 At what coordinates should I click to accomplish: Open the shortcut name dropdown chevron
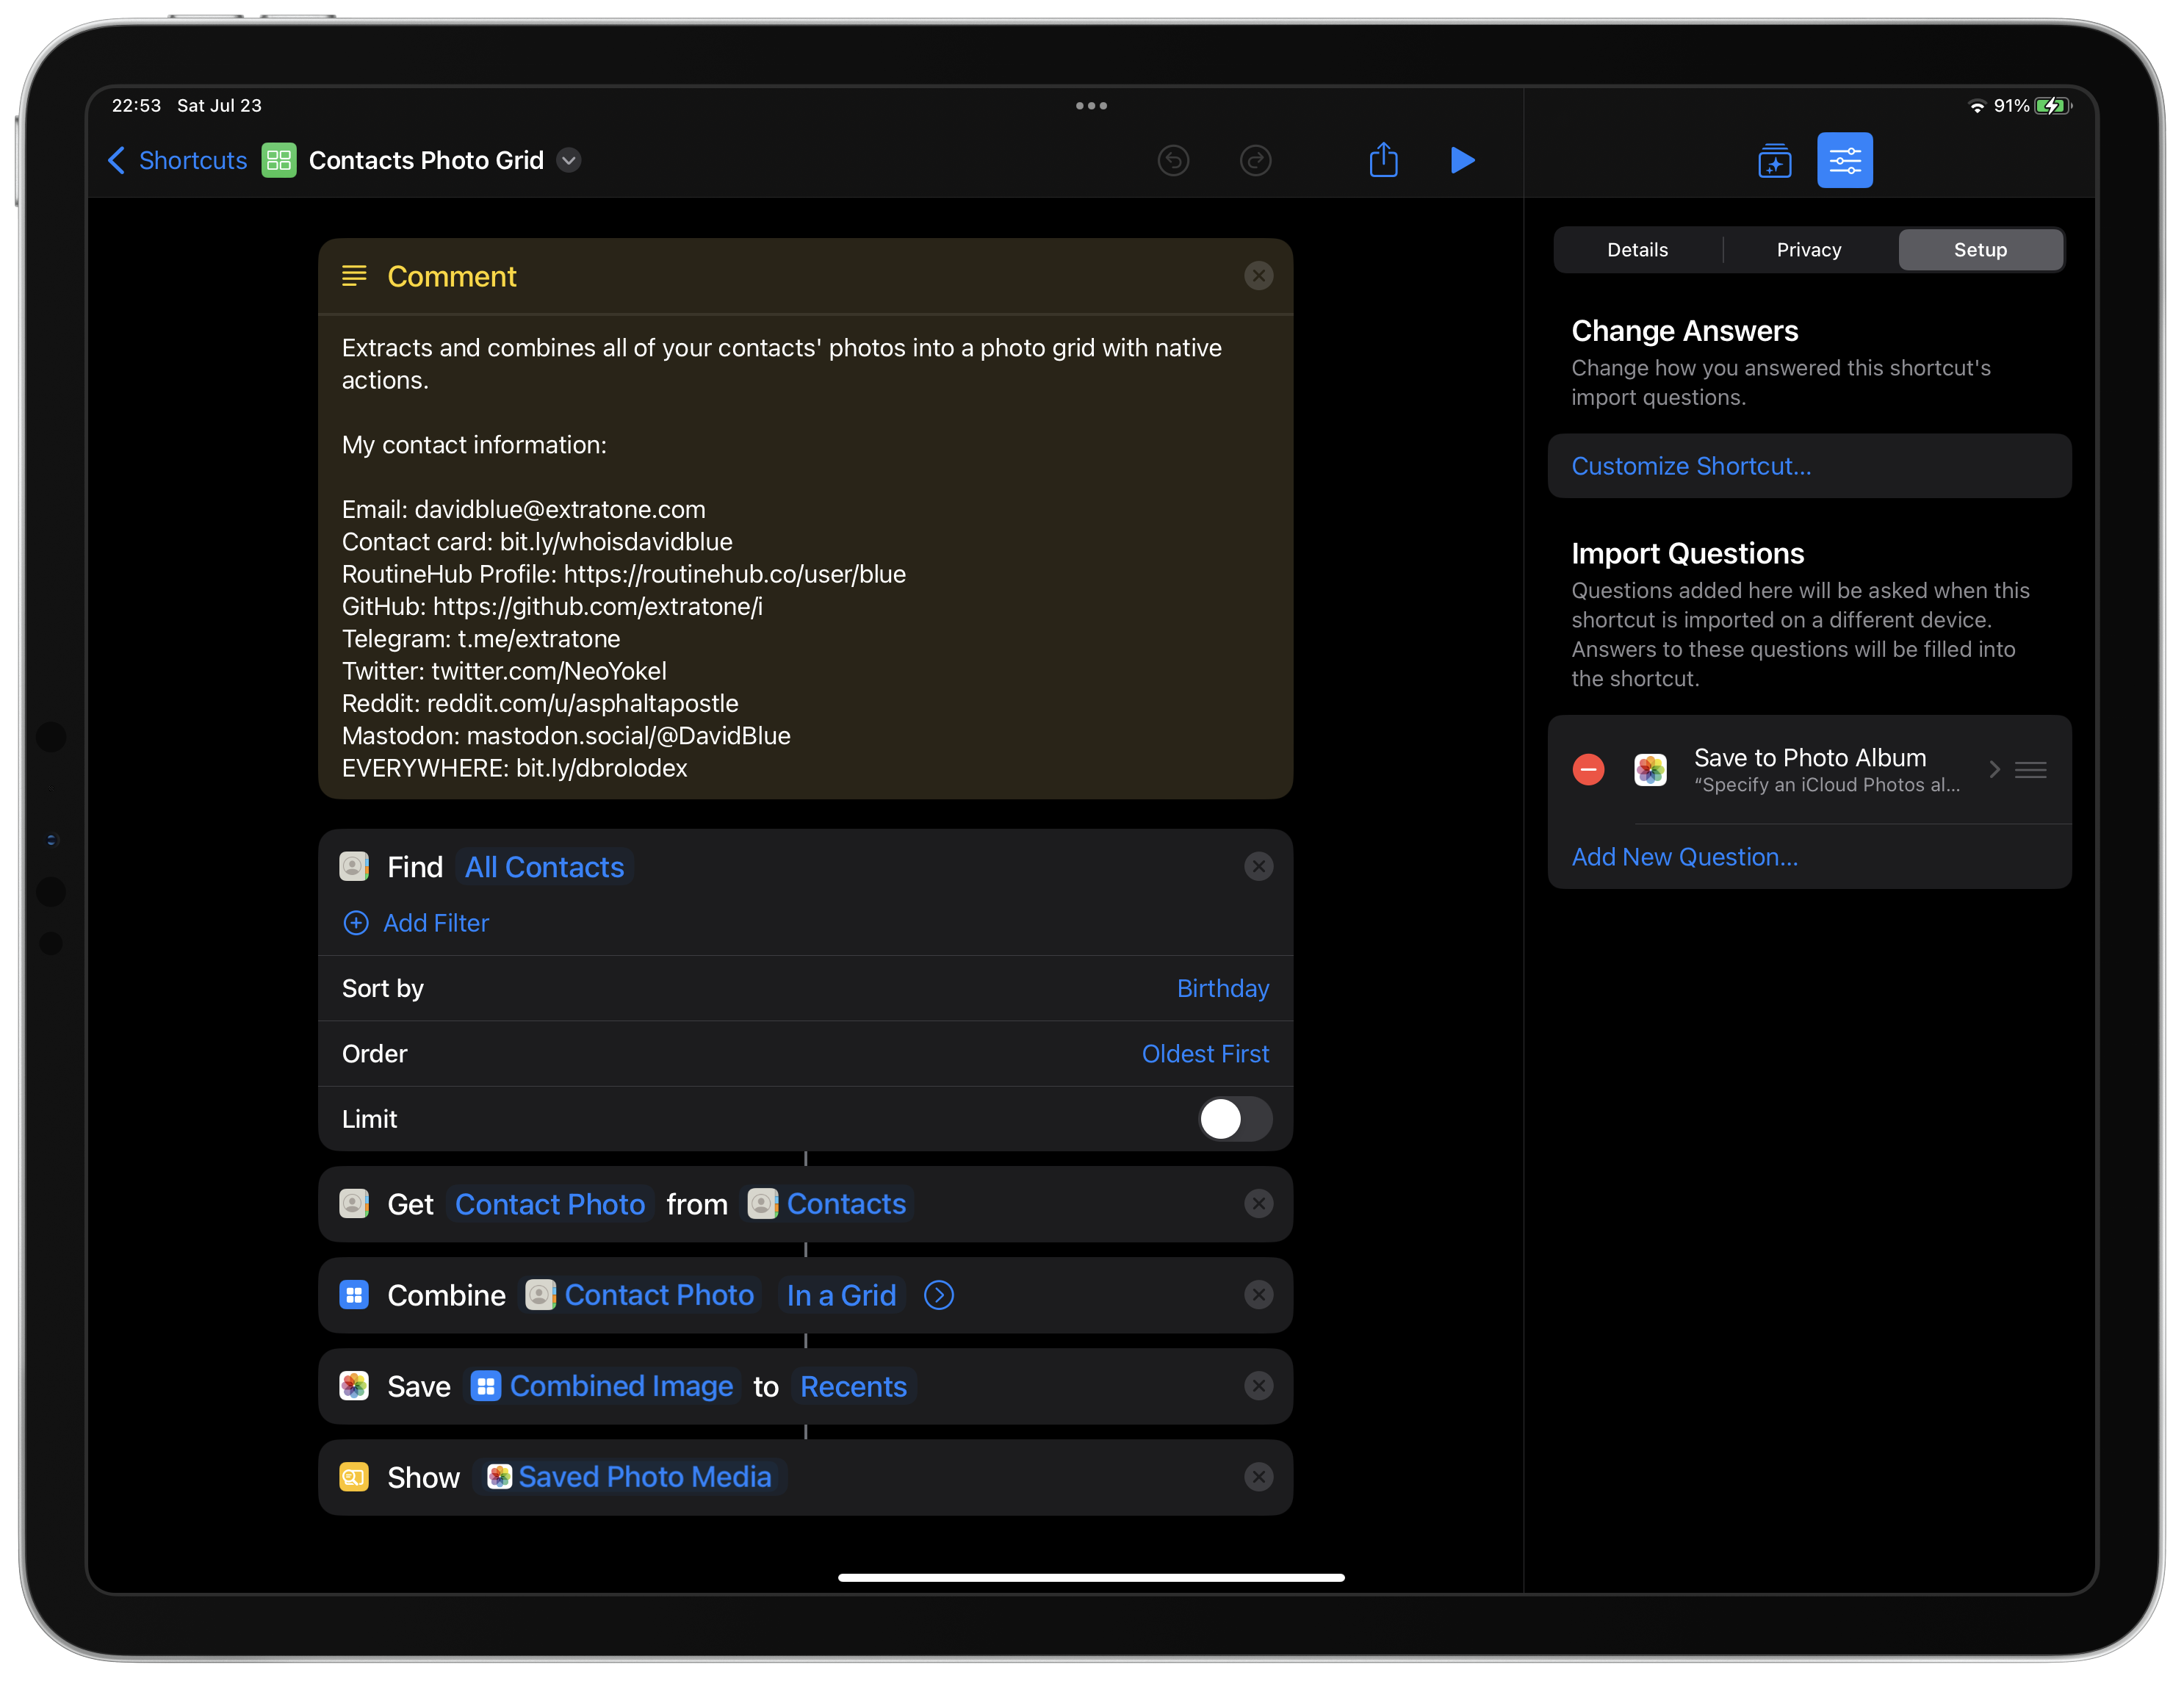pyautogui.click(x=570, y=160)
